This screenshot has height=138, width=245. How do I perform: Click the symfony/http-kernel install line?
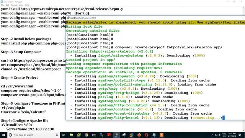(x=146, y=118)
